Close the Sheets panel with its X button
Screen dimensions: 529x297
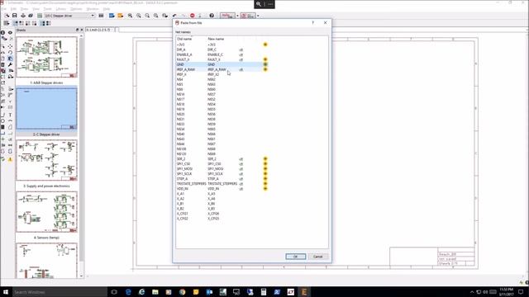click(81, 30)
